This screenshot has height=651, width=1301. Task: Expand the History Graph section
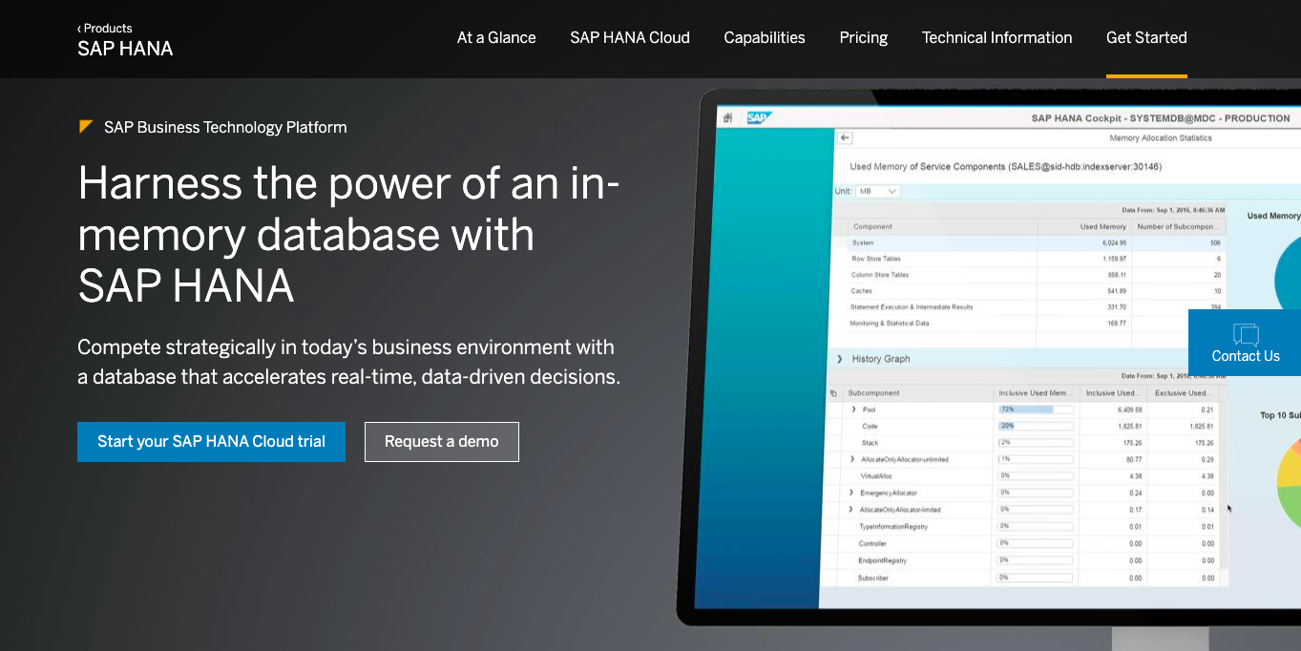[x=840, y=359]
